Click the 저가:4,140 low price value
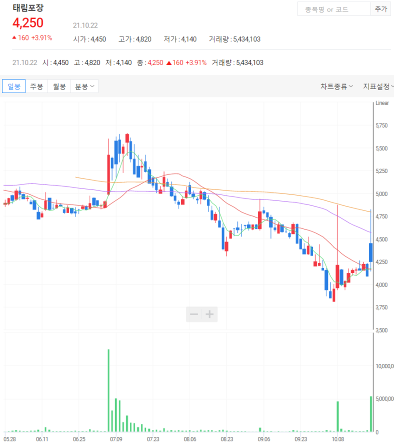Screen dimensions: 394x446 coord(180,39)
